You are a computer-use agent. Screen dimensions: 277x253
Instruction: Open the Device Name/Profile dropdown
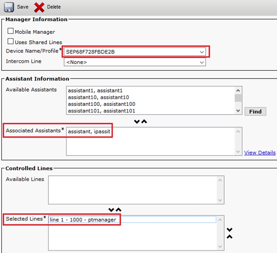pyautogui.click(x=135, y=52)
